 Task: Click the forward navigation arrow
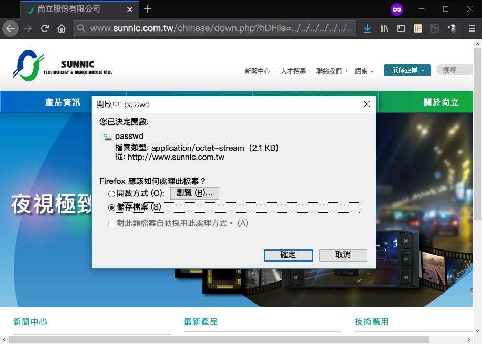click(28, 28)
